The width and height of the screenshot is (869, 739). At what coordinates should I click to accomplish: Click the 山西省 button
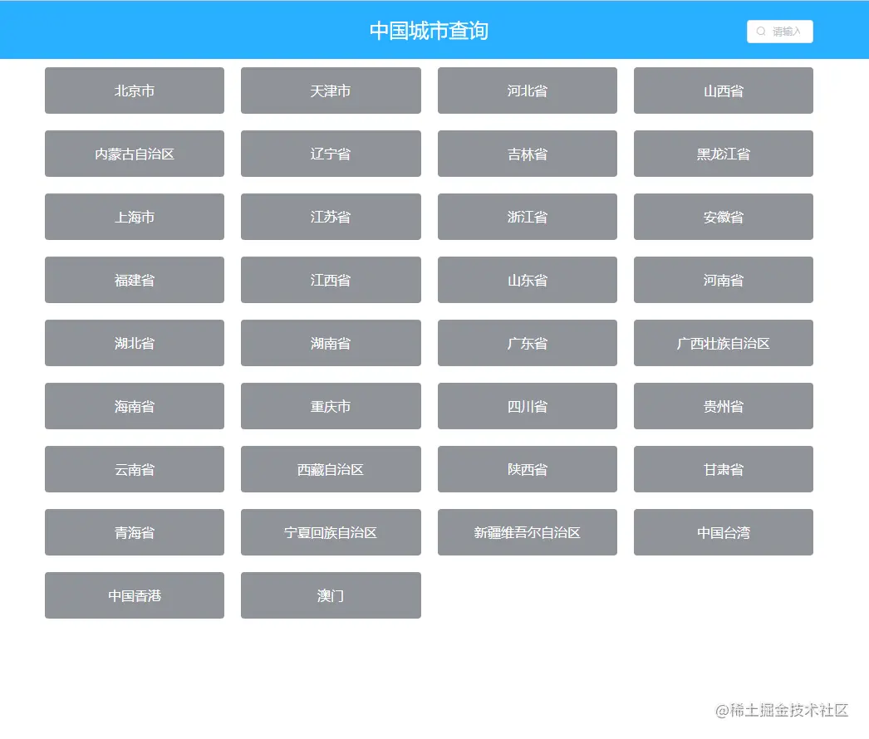pyautogui.click(x=724, y=91)
